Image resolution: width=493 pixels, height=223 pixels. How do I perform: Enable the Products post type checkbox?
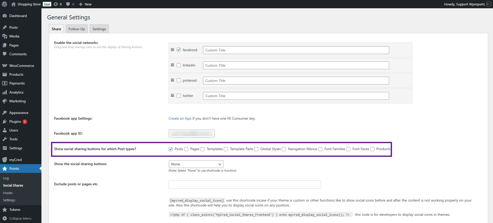coord(372,149)
